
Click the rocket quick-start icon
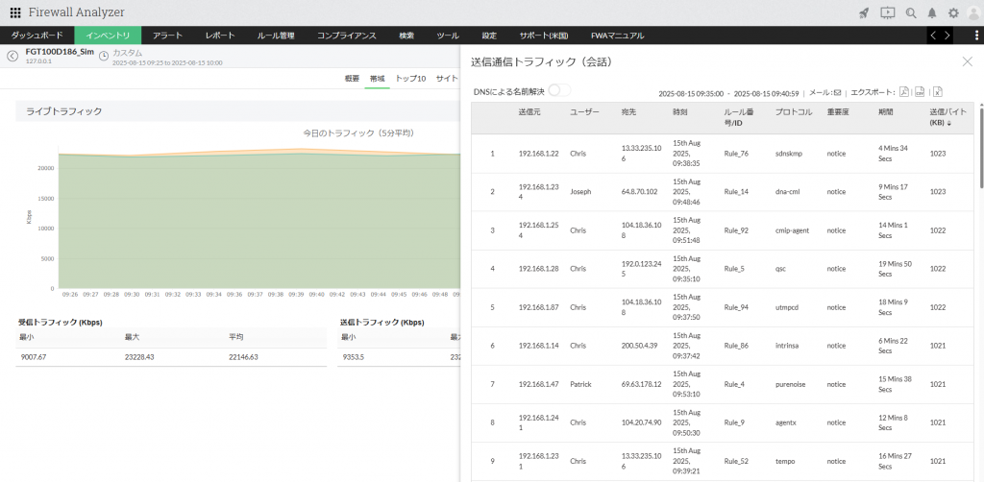(864, 12)
